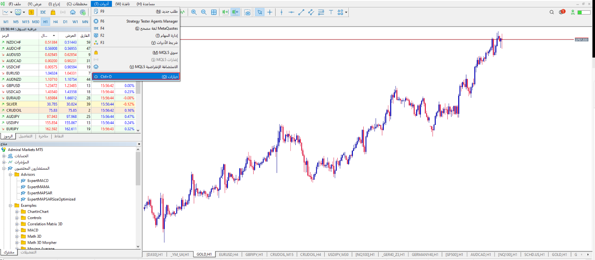595x260 pixels.
Task: Toggle chart auto scroll button
Action: click(x=225, y=12)
